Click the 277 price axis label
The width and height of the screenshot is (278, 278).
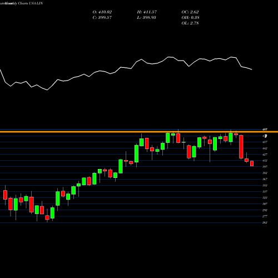tap(265, 216)
